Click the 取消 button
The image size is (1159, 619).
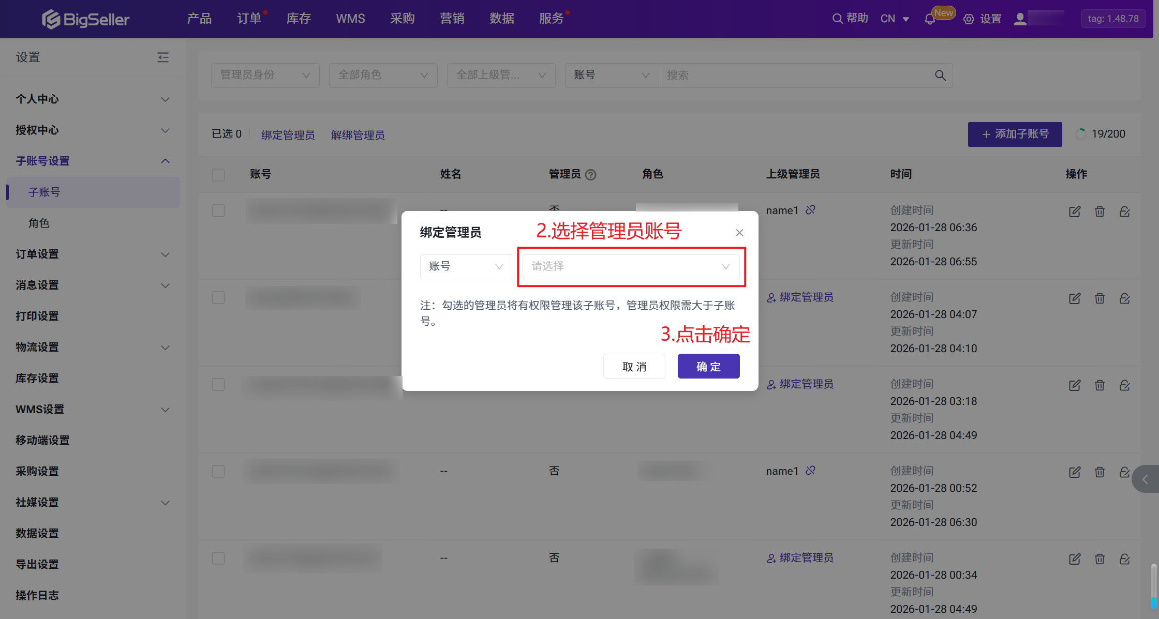point(634,367)
